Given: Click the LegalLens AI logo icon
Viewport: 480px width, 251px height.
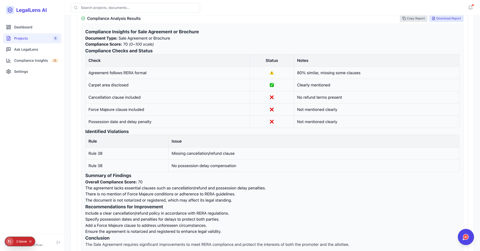Looking at the screenshot, I should [x=10, y=10].
